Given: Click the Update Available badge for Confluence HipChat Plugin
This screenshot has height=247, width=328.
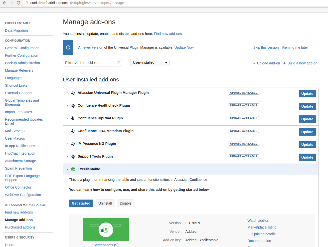Looking at the screenshot, I should pyautogui.click(x=244, y=118).
